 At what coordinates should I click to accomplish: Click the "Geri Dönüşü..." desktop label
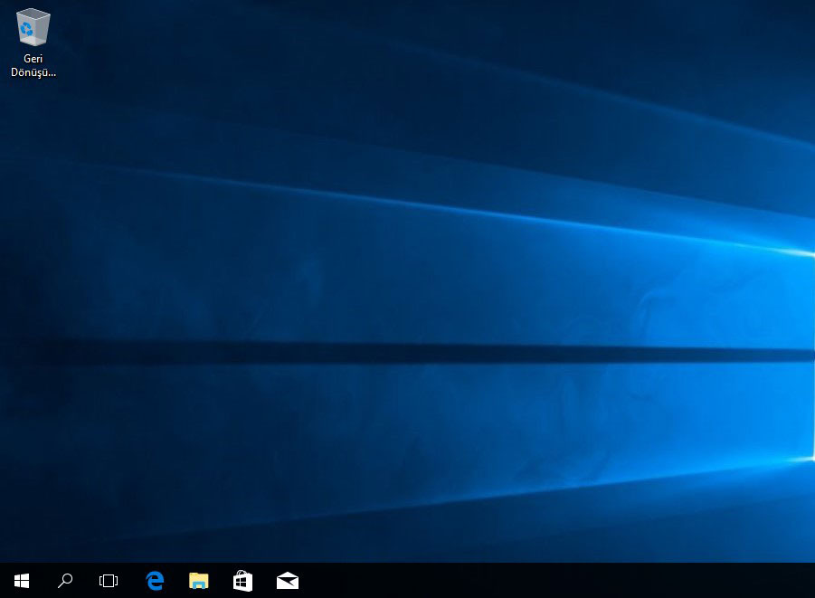coord(33,65)
